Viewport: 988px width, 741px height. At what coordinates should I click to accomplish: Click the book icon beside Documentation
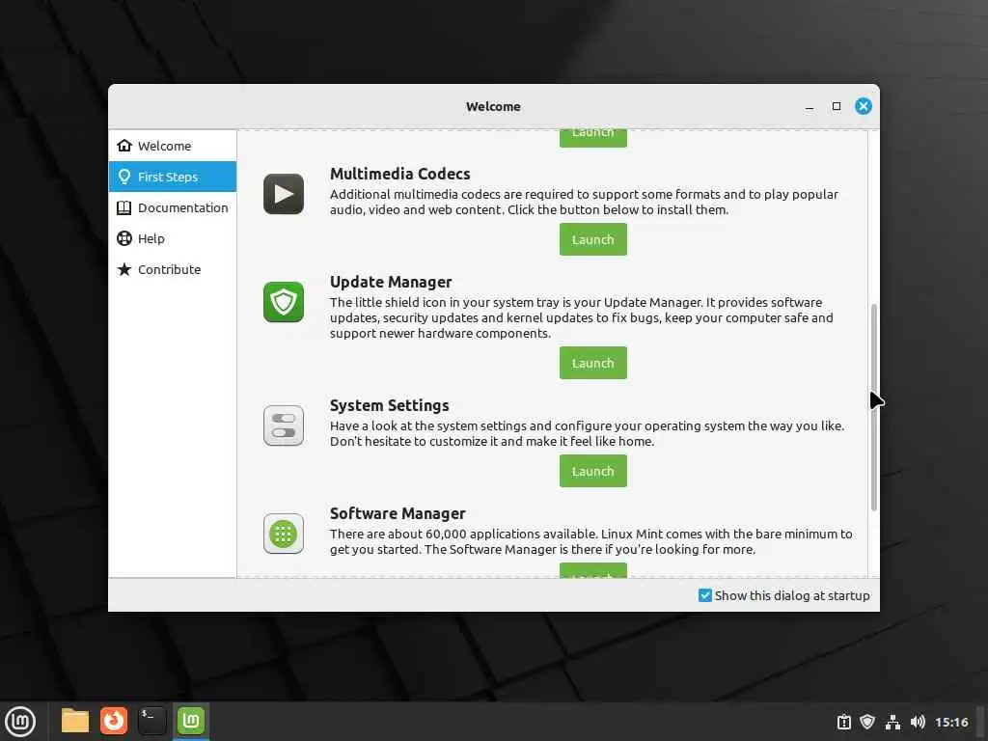124,207
